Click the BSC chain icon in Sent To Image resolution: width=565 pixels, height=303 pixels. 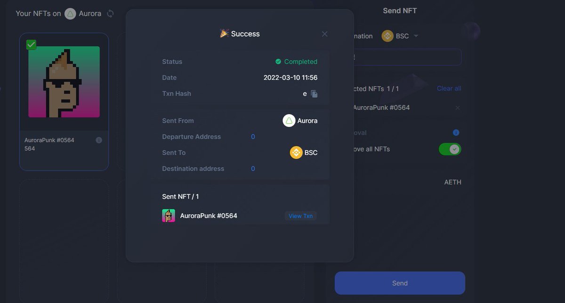296,153
